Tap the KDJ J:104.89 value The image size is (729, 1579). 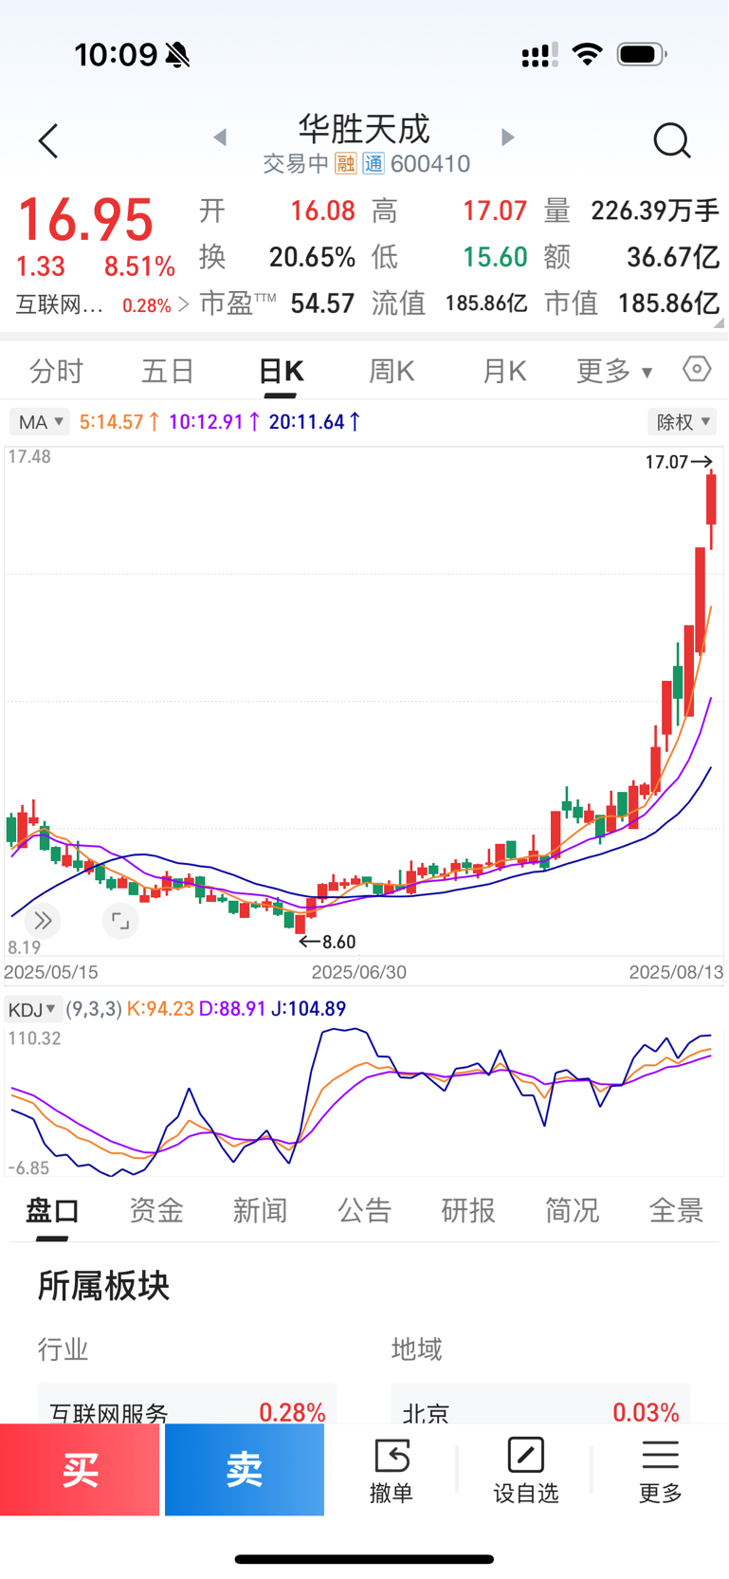[309, 1009]
